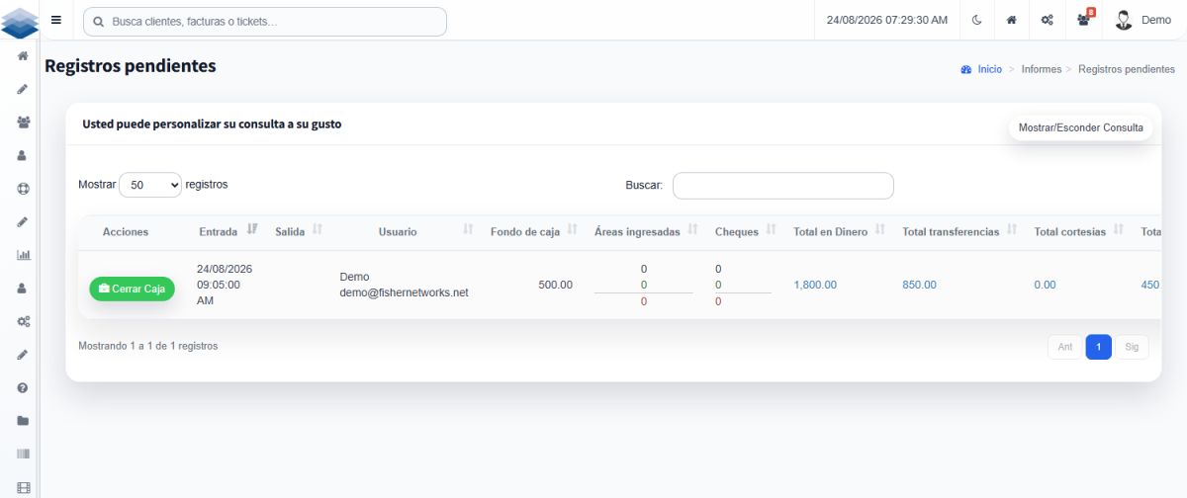1187x498 pixels.
Task: Sort table by Cheques column
Action: pyautogui.click(x=745, y=231)
